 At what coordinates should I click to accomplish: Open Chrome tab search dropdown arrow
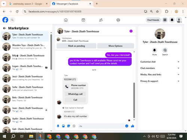(4, 4)
